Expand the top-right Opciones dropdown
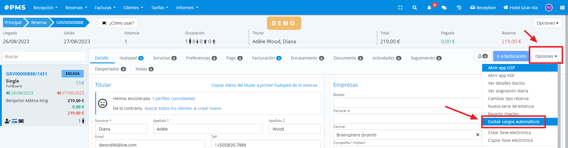Screen dimensions: 568x148 tap(547, 23)
